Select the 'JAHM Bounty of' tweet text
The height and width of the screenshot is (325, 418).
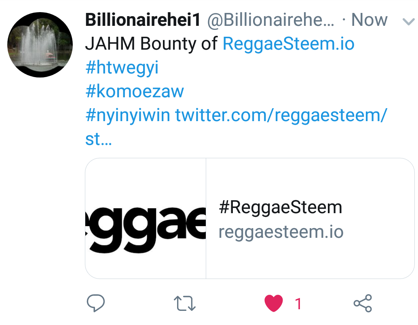(152, 44)
